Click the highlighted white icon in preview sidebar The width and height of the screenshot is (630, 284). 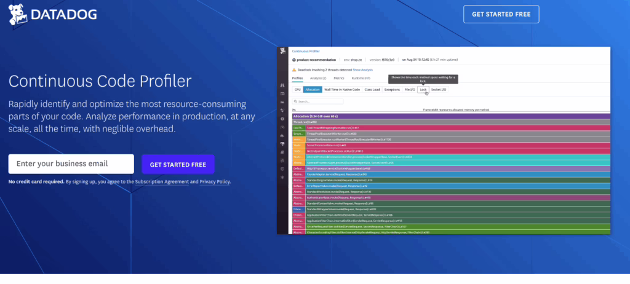[x=282, y=144]
